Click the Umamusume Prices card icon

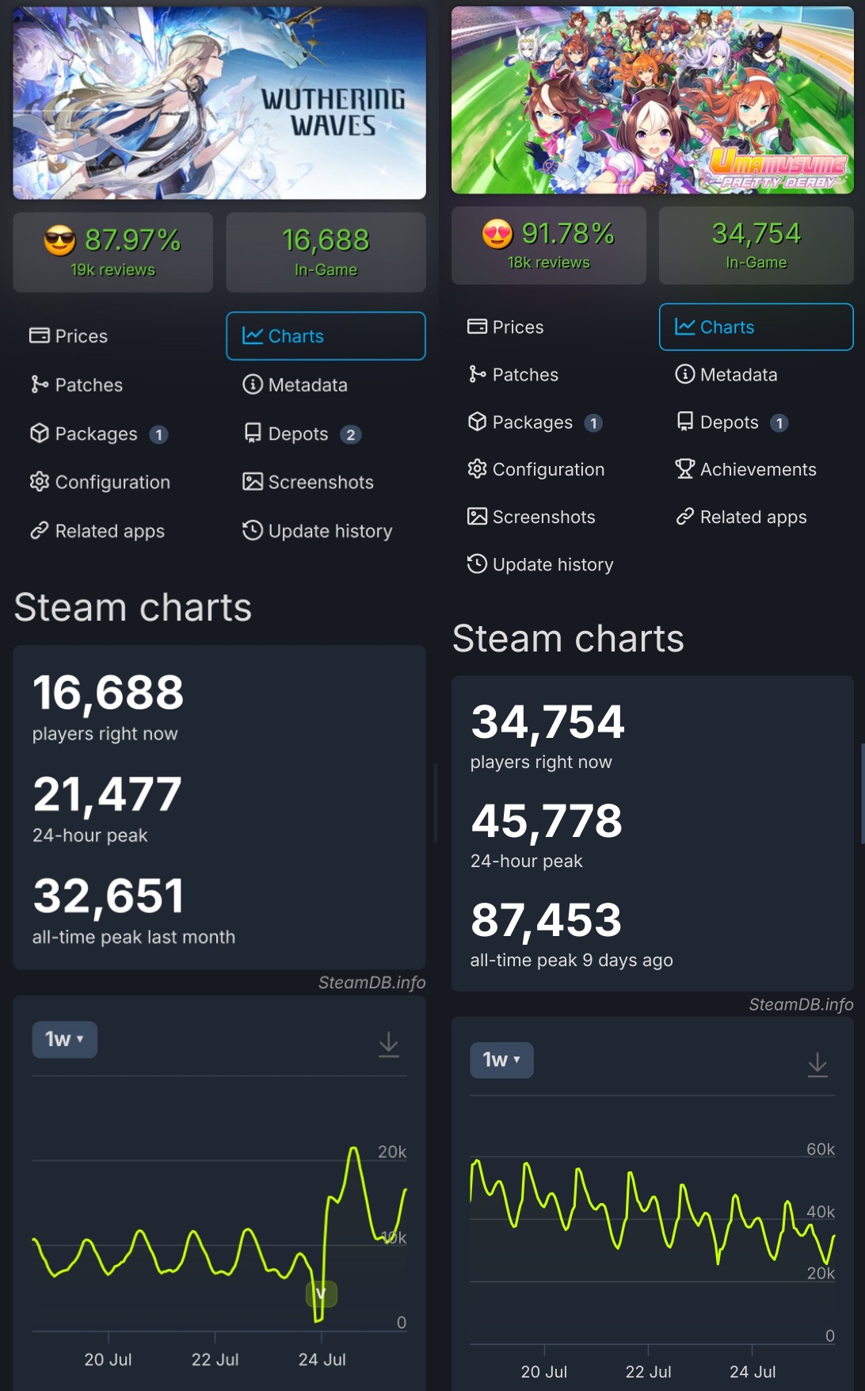pyautogui.click(x=477, y=327)
